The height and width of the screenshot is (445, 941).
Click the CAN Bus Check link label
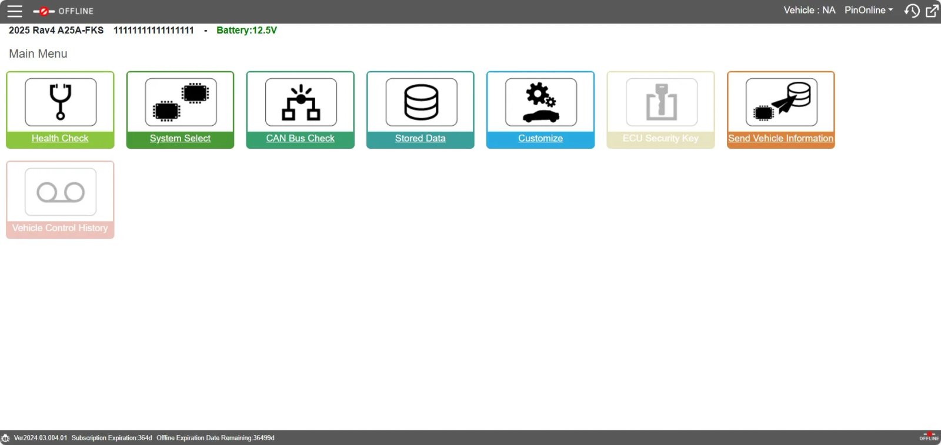click(300, 138)
